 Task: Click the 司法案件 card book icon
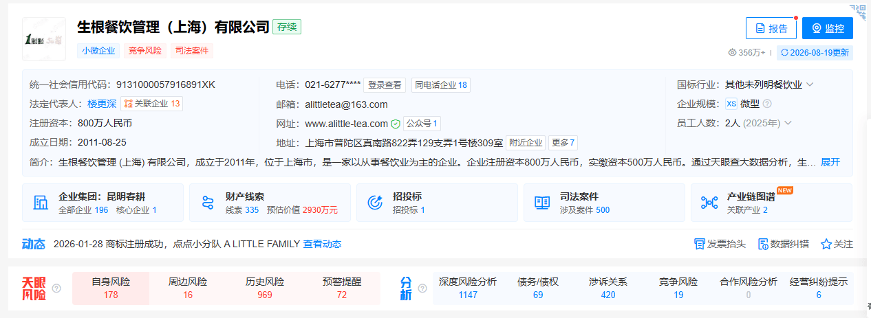tap(542, 203)
